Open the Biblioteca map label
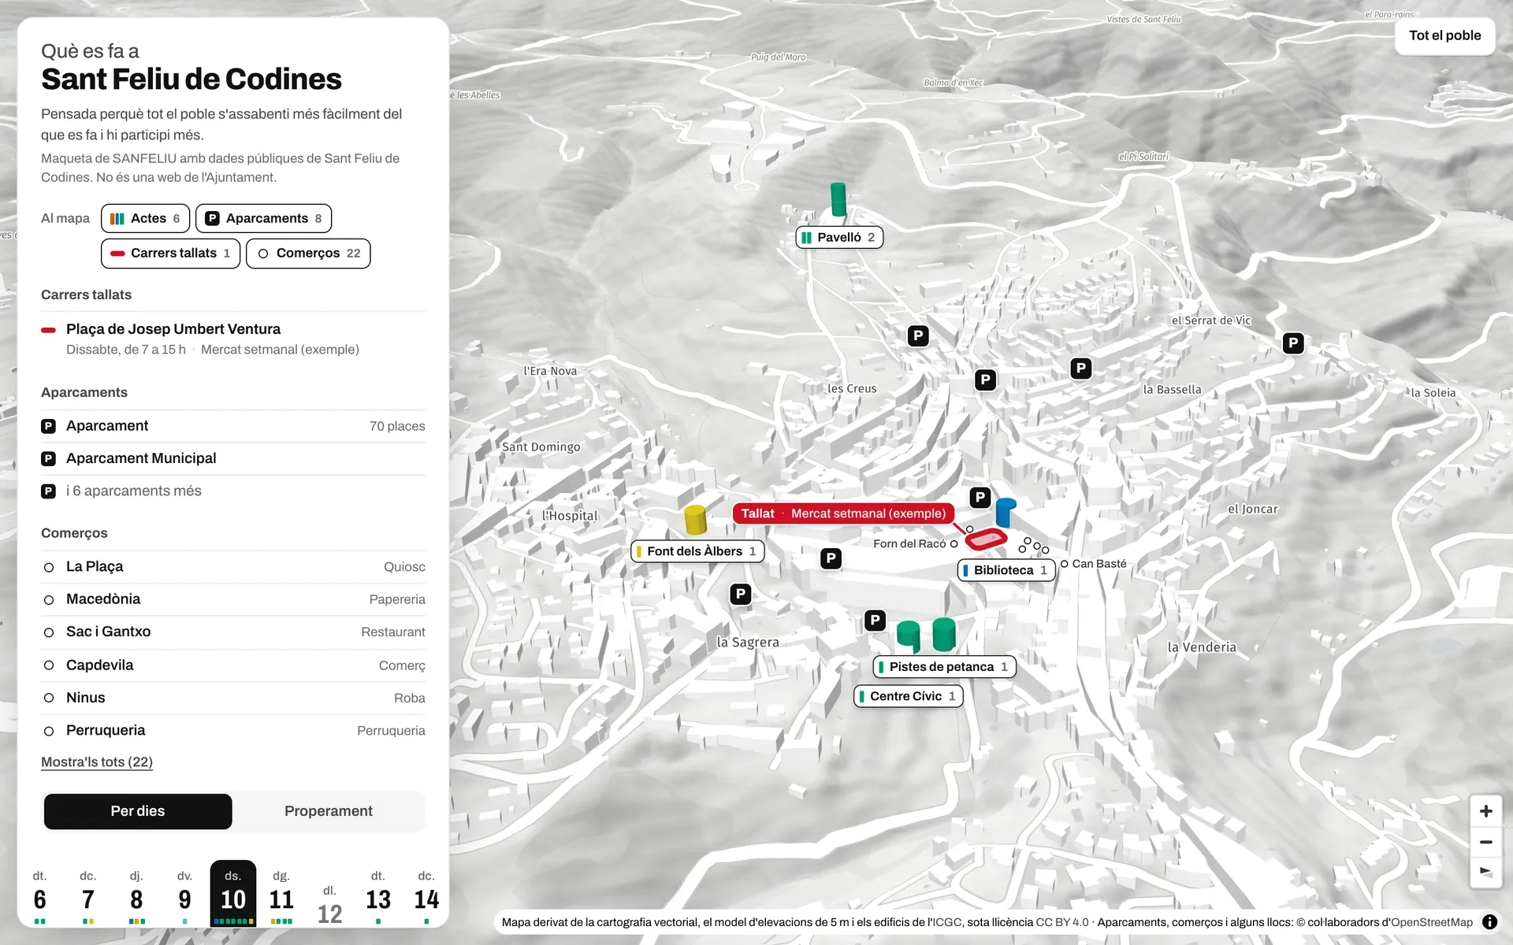Viewport: 1513px width, 945px height. 1006,570
